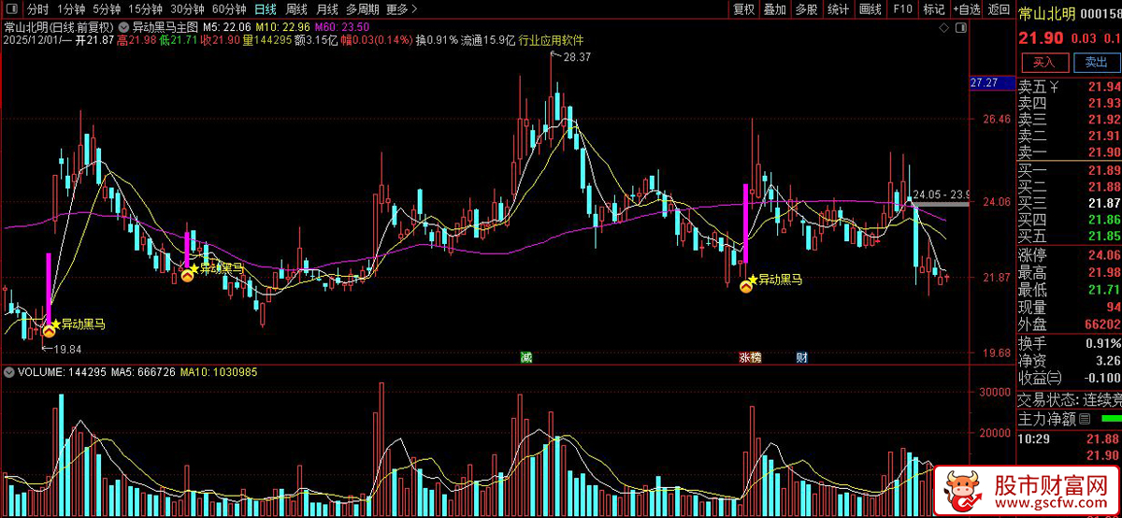Select the 30分钟 period tab

[x=187, y=9]
